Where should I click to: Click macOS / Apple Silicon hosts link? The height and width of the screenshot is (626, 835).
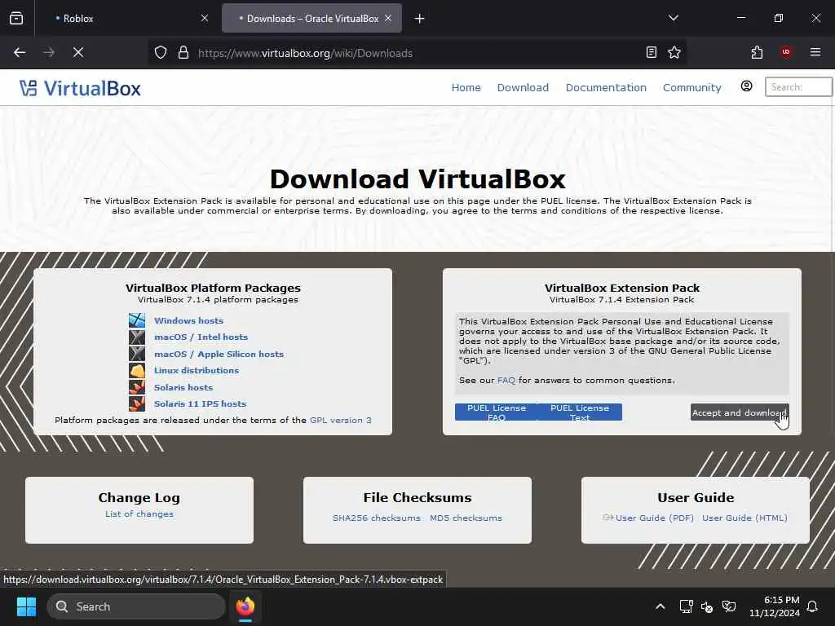coord(219,354)
